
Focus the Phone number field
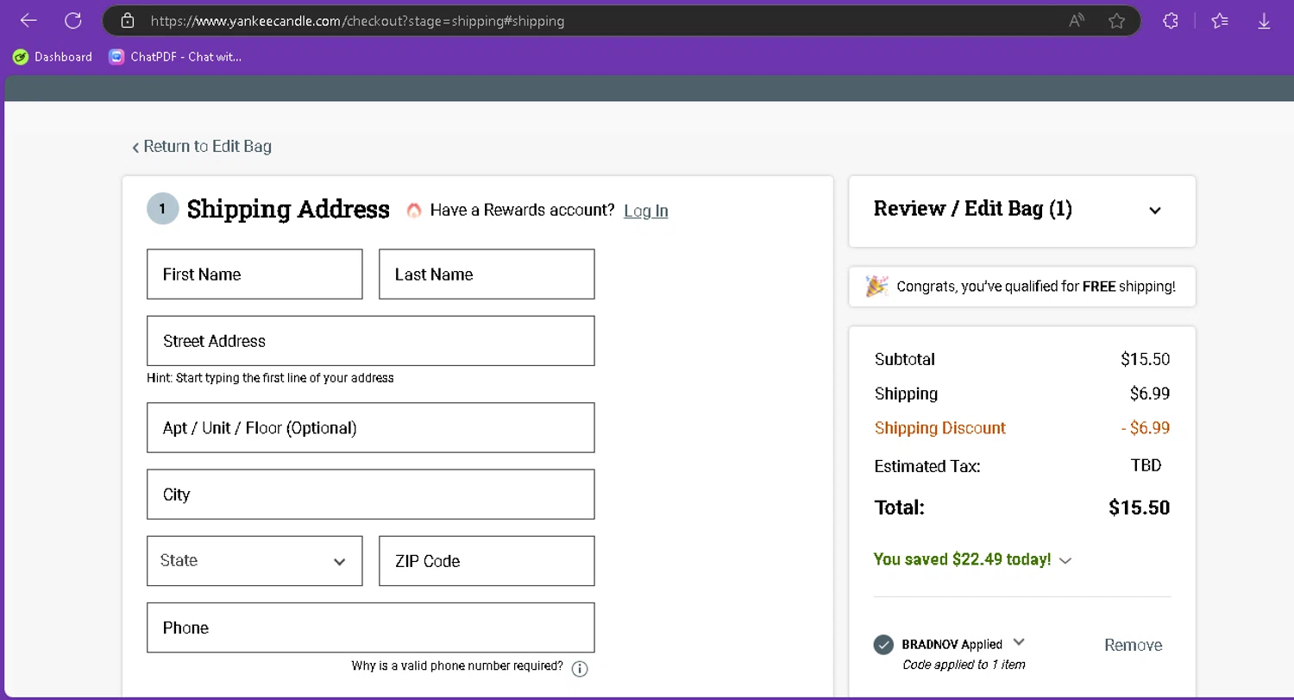(x=371, y=627)
